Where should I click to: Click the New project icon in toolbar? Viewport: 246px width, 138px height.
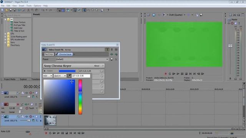pos(2,10)
